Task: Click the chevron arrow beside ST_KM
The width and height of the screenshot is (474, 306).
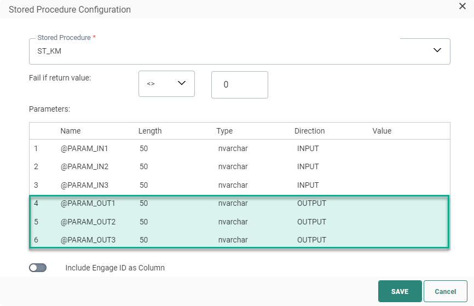Action: (x=437, y=50)
